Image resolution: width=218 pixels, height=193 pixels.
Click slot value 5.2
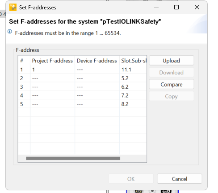[x=125, y=78]
